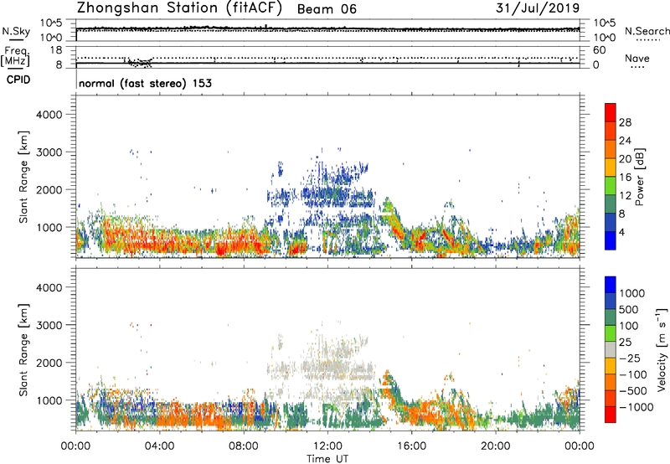
Task: Pick the bright blue top velocity colorbar segment
Action: click(611, 285)
